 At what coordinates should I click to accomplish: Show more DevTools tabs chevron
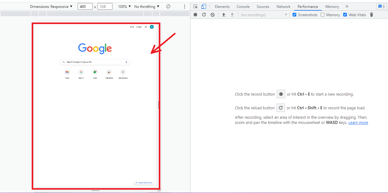pyautogui.click(x=347, y=6)
